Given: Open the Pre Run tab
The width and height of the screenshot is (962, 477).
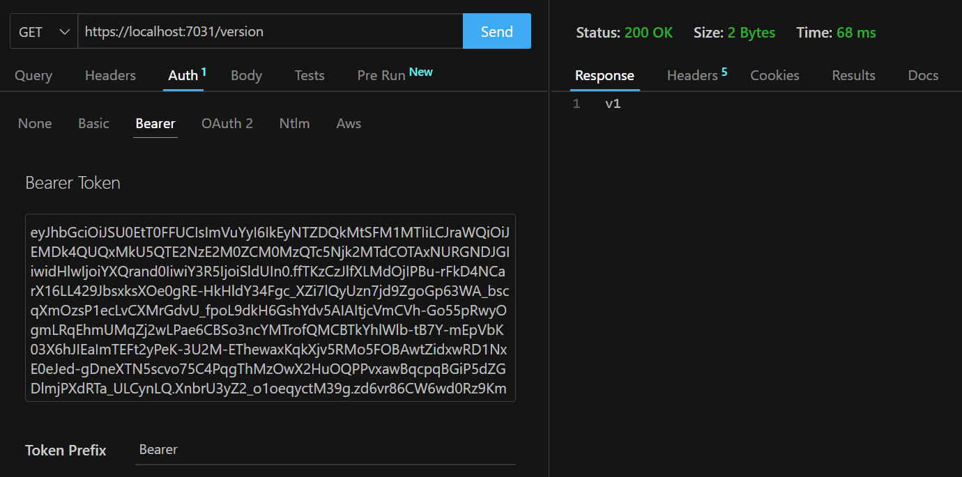Looking at the screenshot, I should [x=395, y=75].
